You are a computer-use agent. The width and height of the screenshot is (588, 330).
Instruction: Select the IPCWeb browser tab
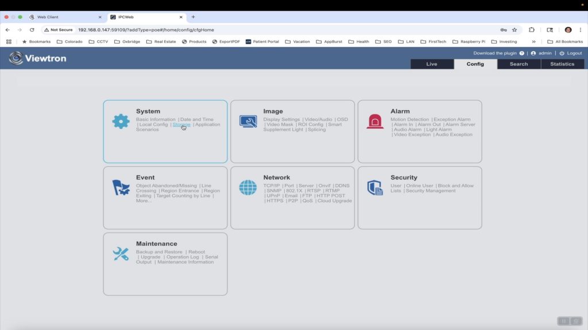click(x=146, y=17)
